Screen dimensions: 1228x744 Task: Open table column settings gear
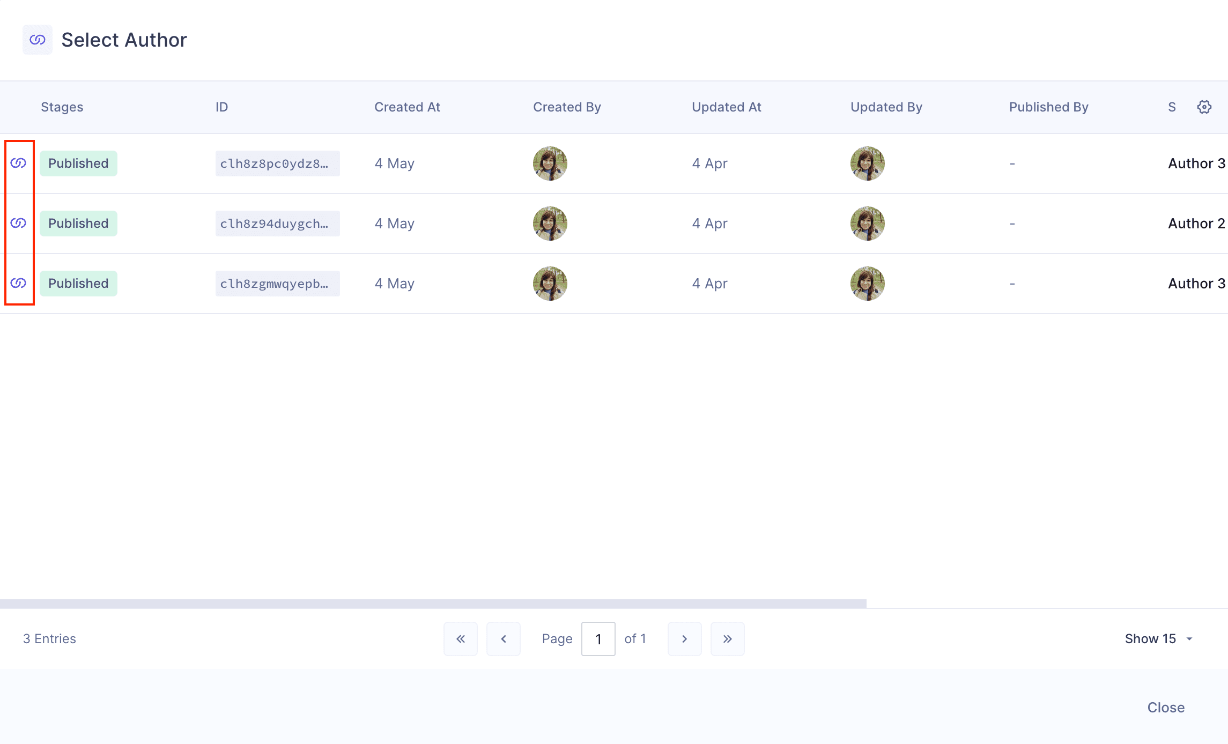point(1204,107)
